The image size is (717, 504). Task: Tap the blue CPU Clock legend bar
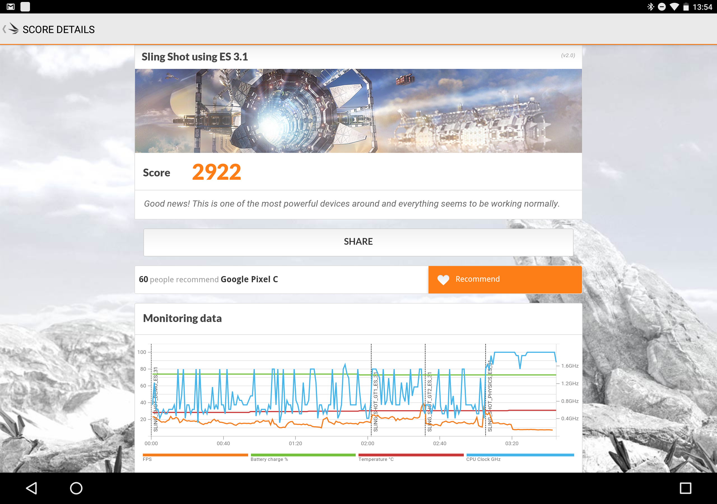(x=520, y=455)
